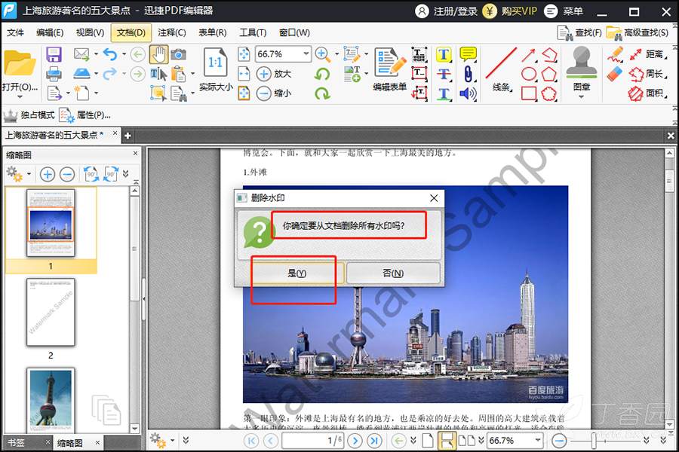The height and width of the screenshot is (452, 679).
Task: Select the text selection tool
Action: [x=158, y=74]
